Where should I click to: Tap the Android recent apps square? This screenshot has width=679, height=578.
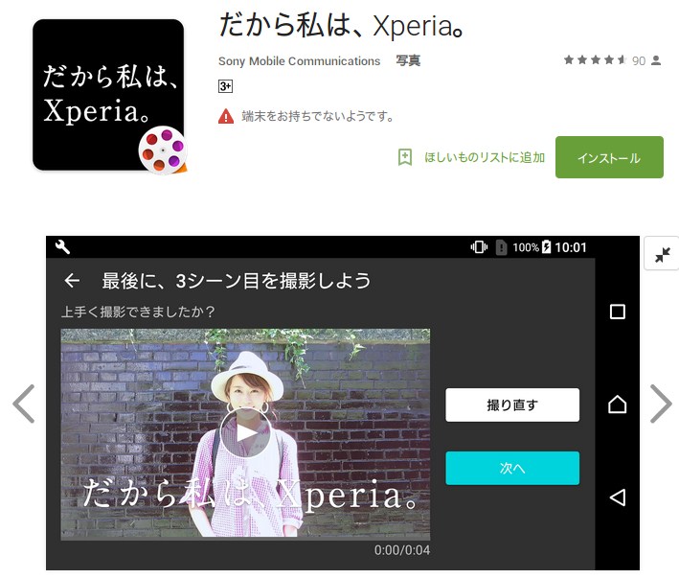[x=617, y=312]
